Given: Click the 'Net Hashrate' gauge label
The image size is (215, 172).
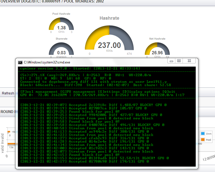Looking at the screenshot, I should pos(157,39).
